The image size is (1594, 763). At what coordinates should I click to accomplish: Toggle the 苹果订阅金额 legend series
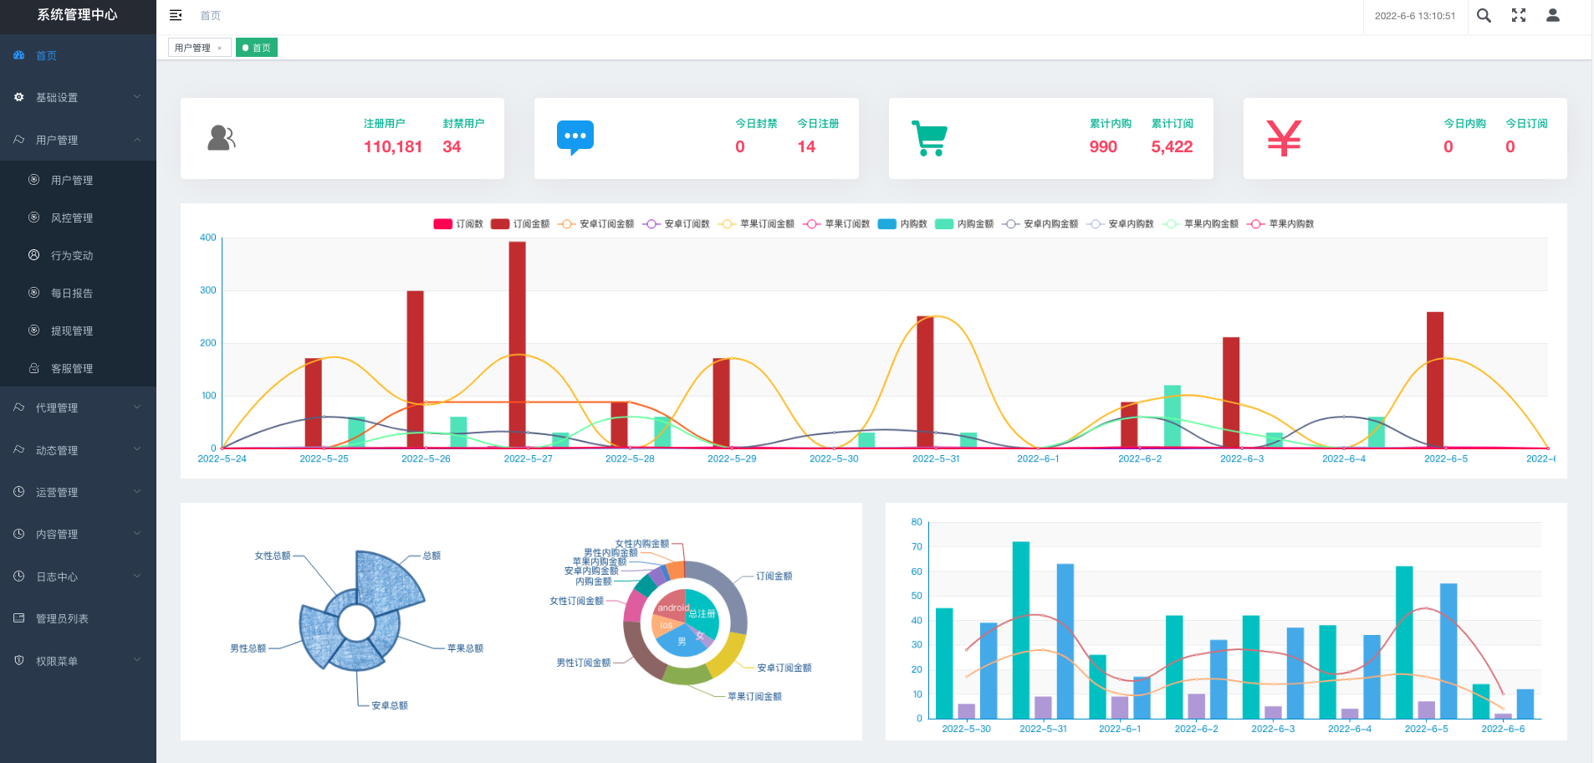[756, 224]
